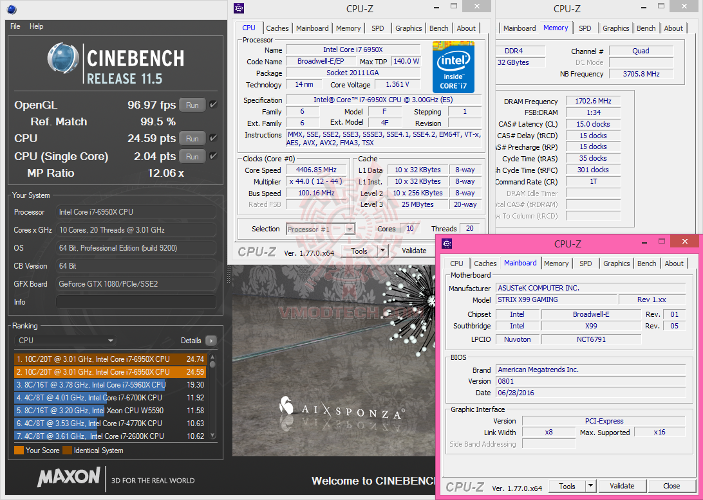
Task: Select ranking entry i7-2600K CPU
Action: [110, 436]
